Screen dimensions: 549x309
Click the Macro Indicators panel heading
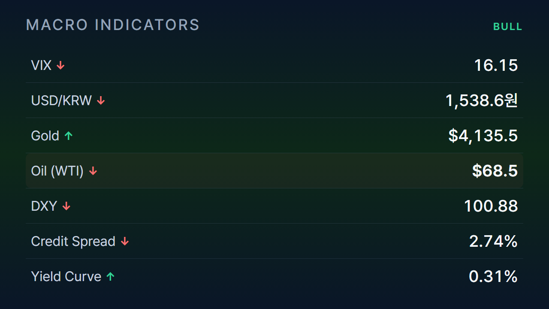tap(113, 25)
